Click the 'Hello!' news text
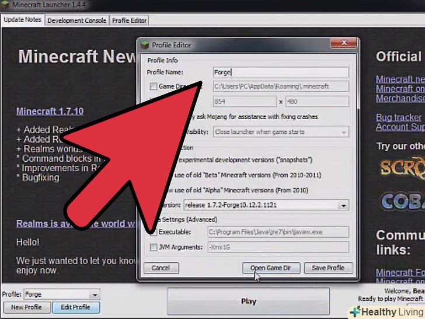The width and height of the screenshot is (425, 319). click(27, 242)
